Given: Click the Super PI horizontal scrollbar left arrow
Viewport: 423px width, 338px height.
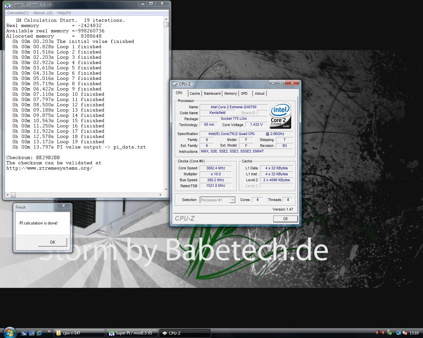Looking at the screenshot, I should tap(8, 195).
